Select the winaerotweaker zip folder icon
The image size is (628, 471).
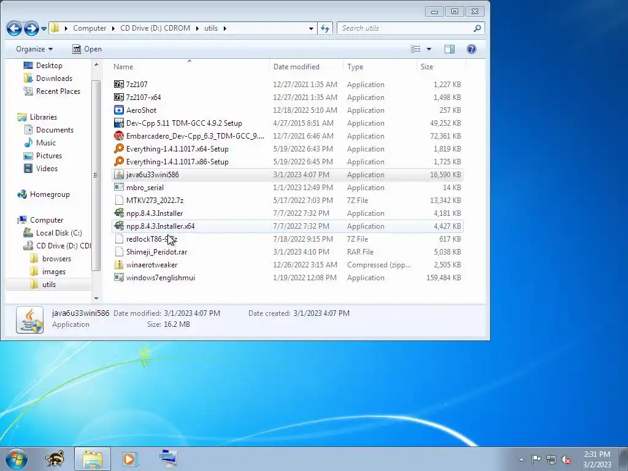118,264
